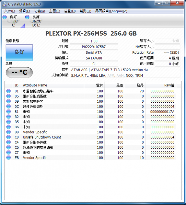Click the power on hours field 0 小時
Viewport: 186px width, 205px height.
(x=167, y=64)
